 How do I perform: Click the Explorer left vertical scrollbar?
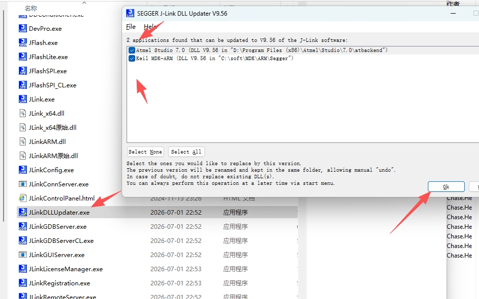[x=4, y=116]
